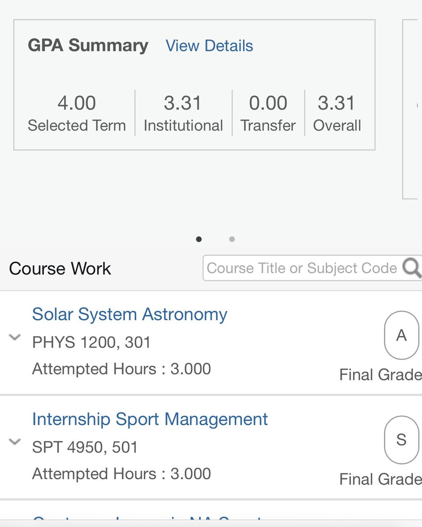Open the partially visible next summary card
Image resolution: width=422 pixels, height=527 pixels.
(x=412, y=109)
